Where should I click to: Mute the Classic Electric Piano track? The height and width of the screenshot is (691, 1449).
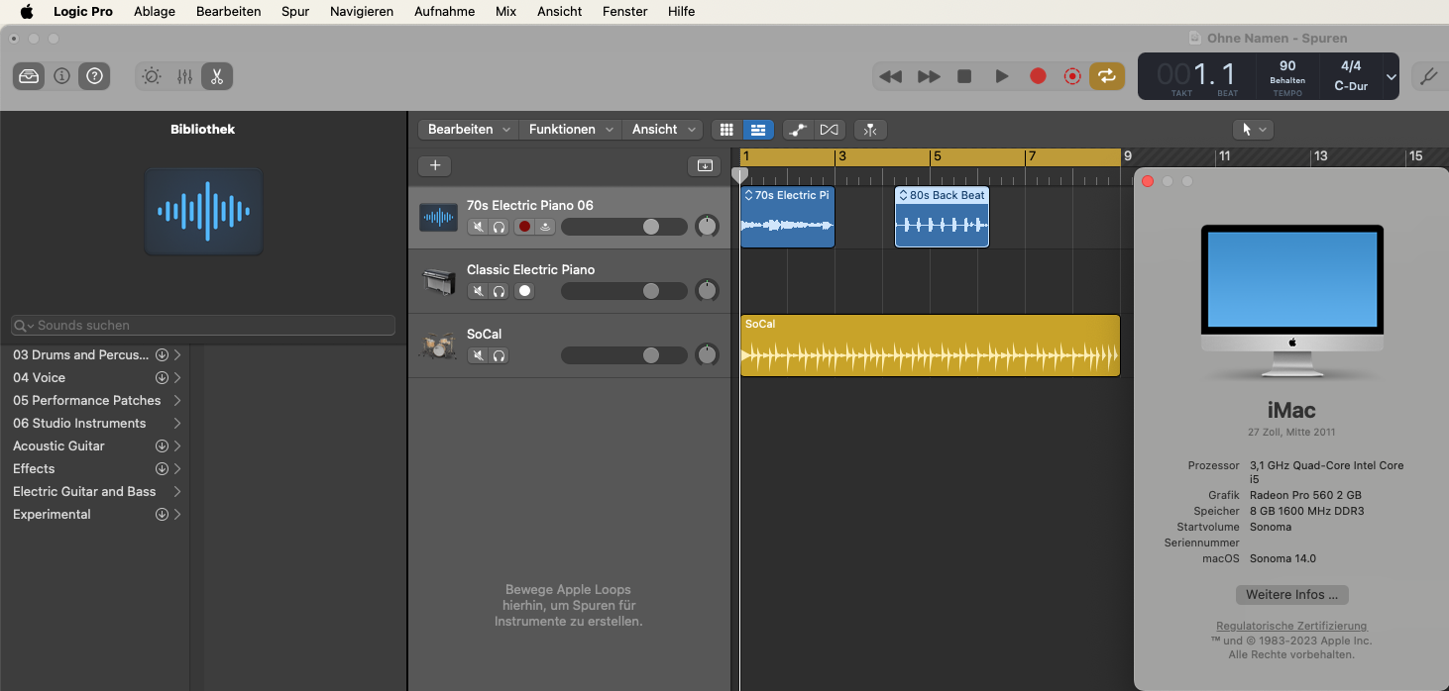point(478,291)
